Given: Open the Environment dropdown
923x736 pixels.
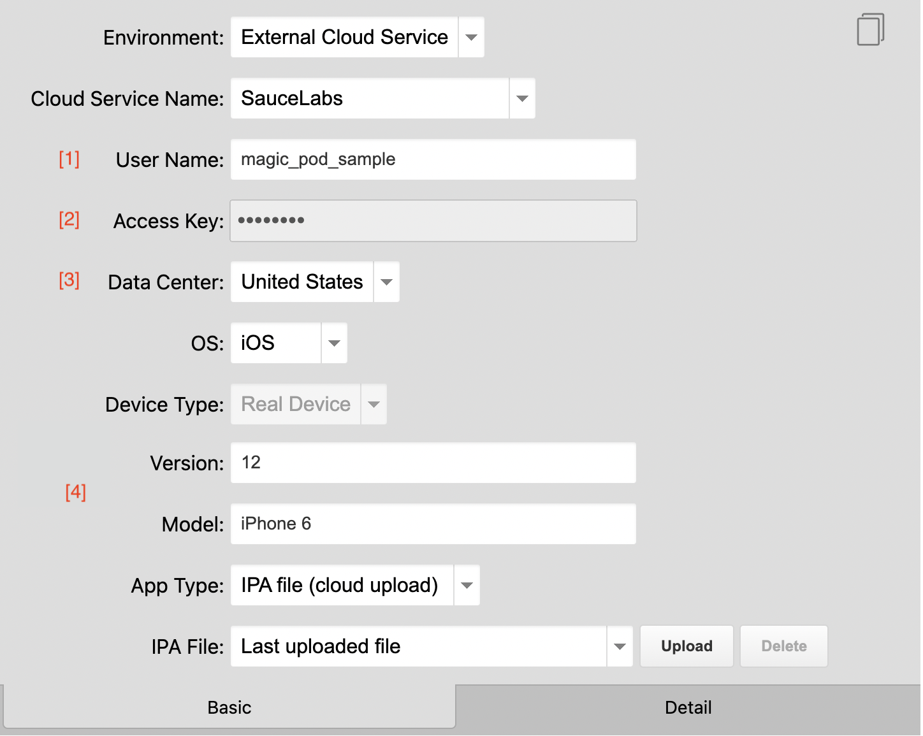Looking at the screenshot, I should (x=358, y=37).
